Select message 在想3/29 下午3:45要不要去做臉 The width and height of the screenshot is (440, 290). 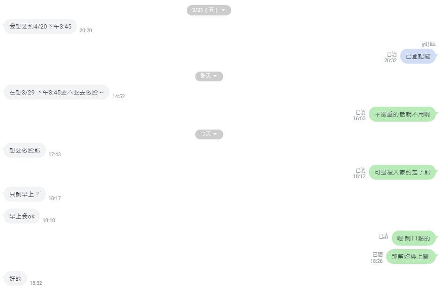click(x=56, y=92)
